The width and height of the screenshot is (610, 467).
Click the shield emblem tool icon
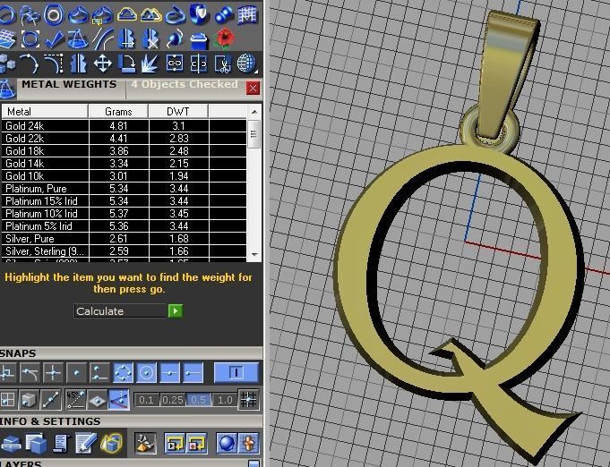tap(200, 15)
